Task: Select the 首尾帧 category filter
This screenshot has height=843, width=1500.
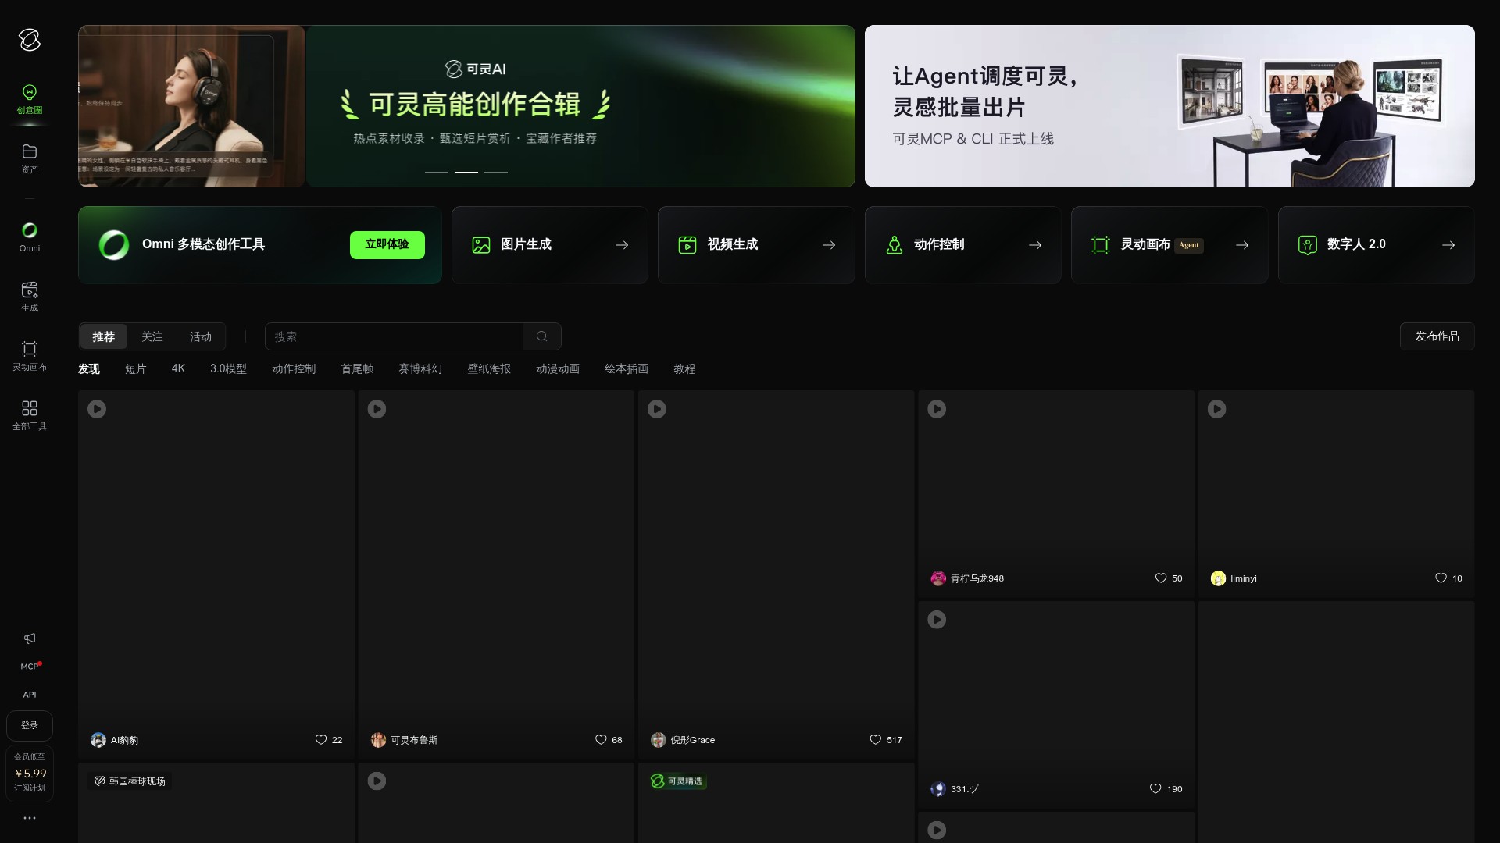Action: [x=357, y=369]
